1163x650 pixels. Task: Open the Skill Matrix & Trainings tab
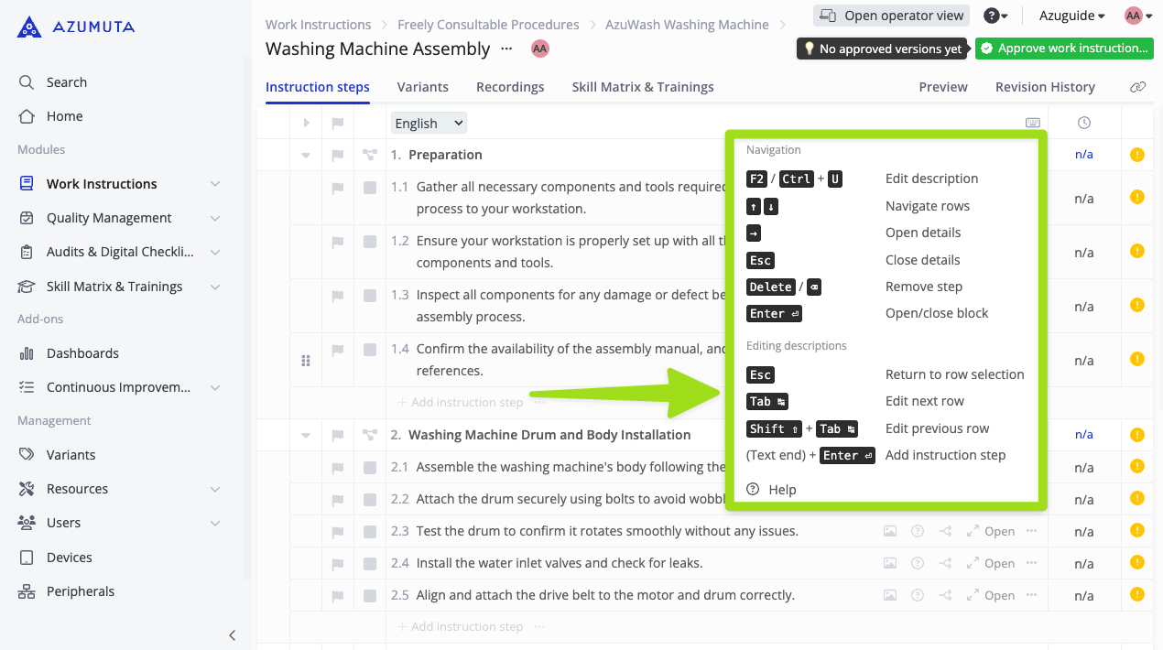tap(642, 87)
